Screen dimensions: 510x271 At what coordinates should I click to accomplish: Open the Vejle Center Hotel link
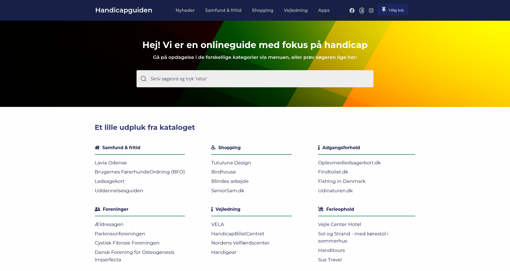[339, 224]
